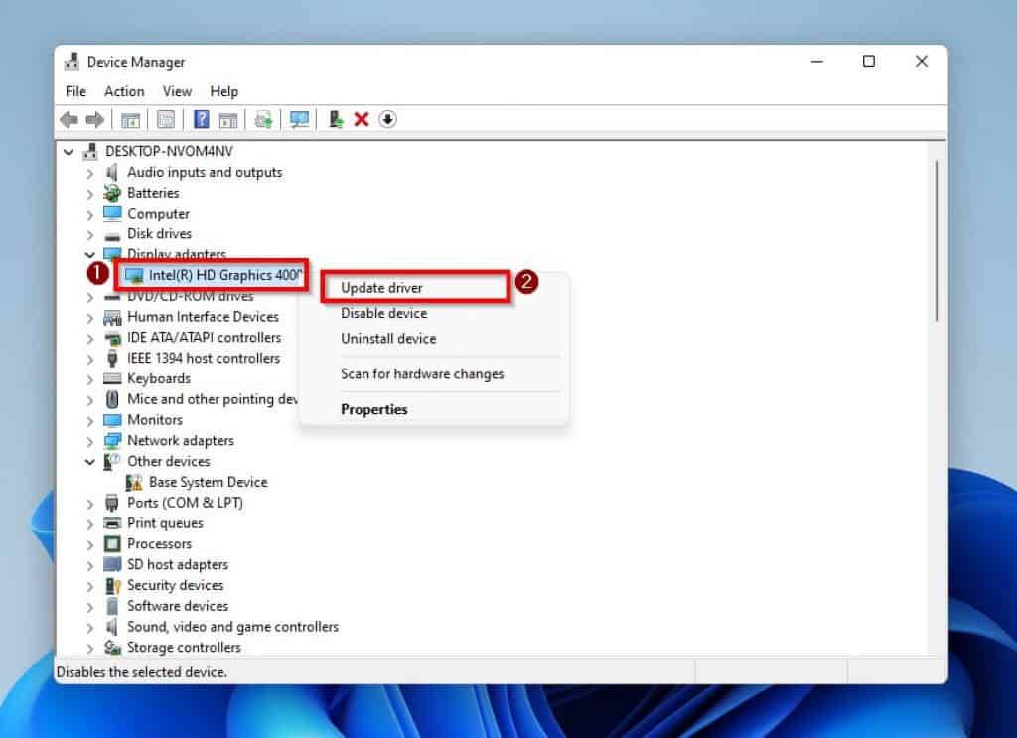The width and height of the screenshot is (1017, 738).
Task: Expand the Sound, video and game controllers node
Action: click(90, 628)
